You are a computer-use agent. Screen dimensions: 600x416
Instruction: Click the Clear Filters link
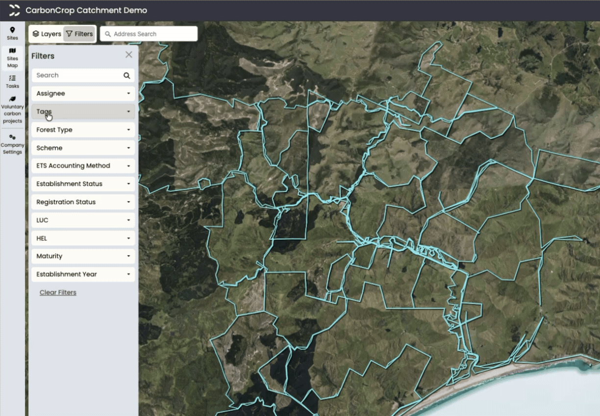pyautogui.click(x=58, y=292)
